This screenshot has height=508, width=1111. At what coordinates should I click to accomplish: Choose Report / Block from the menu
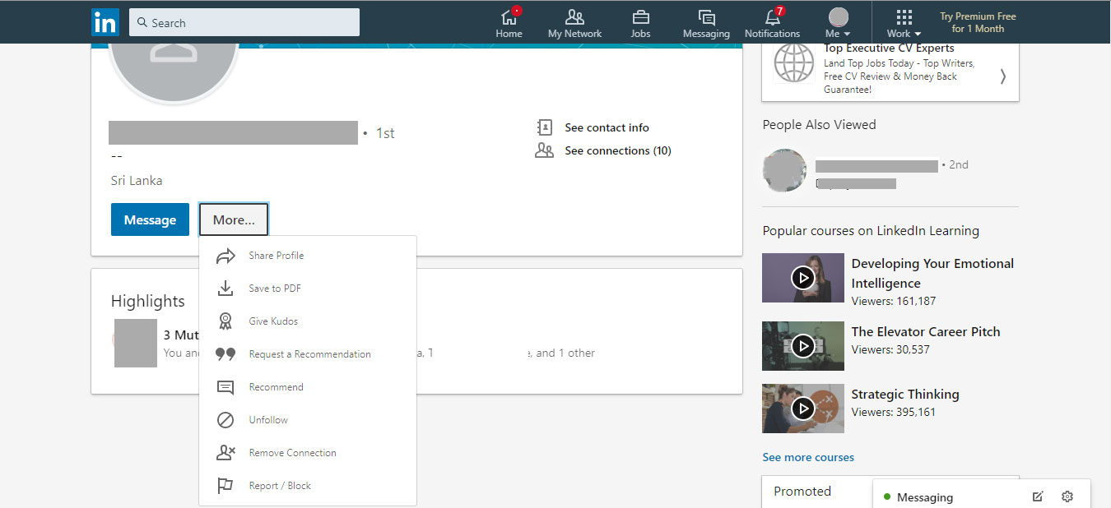(x=281, y=485)
